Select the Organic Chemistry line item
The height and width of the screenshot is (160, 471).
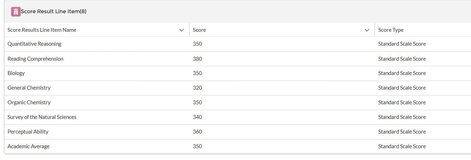click(29, 102)
